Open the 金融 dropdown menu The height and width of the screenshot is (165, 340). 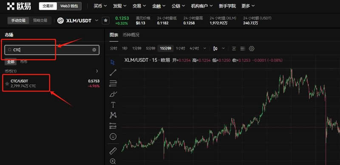(159, 6)
